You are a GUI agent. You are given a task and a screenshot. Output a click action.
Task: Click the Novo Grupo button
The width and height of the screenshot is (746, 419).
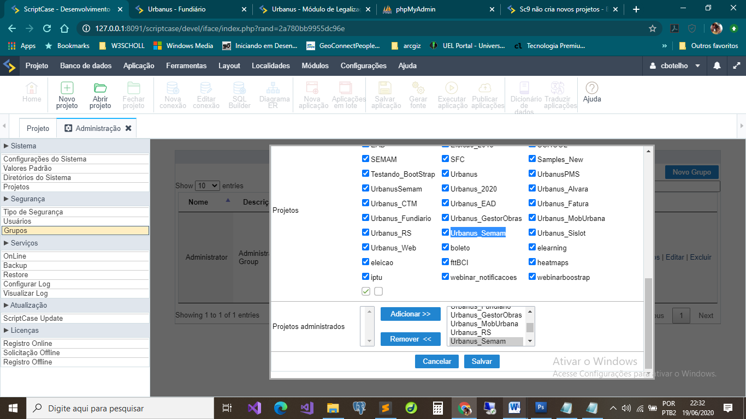coord(691,172)
